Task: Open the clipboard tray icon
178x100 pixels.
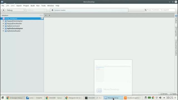Action: click(146, 97)
